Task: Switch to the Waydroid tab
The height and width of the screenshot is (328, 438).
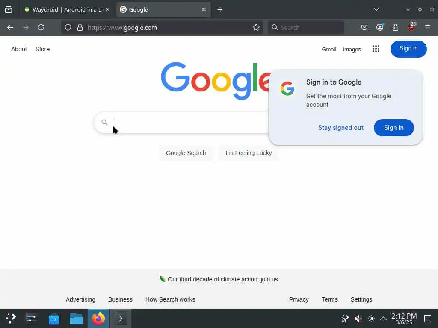Action: click(64, 9)
